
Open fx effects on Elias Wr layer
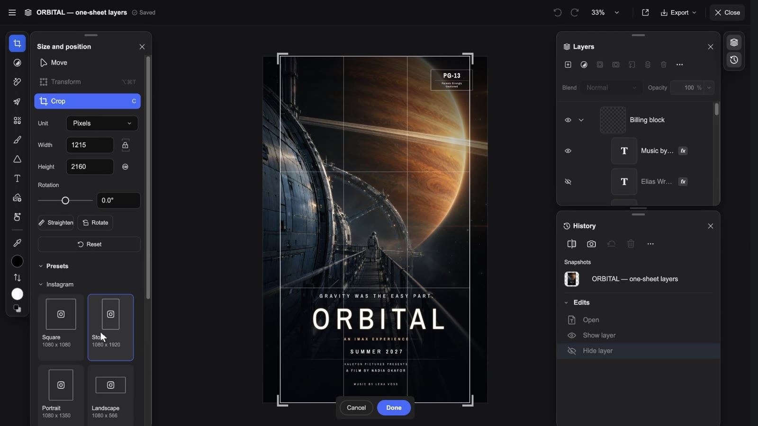[683, 182]
